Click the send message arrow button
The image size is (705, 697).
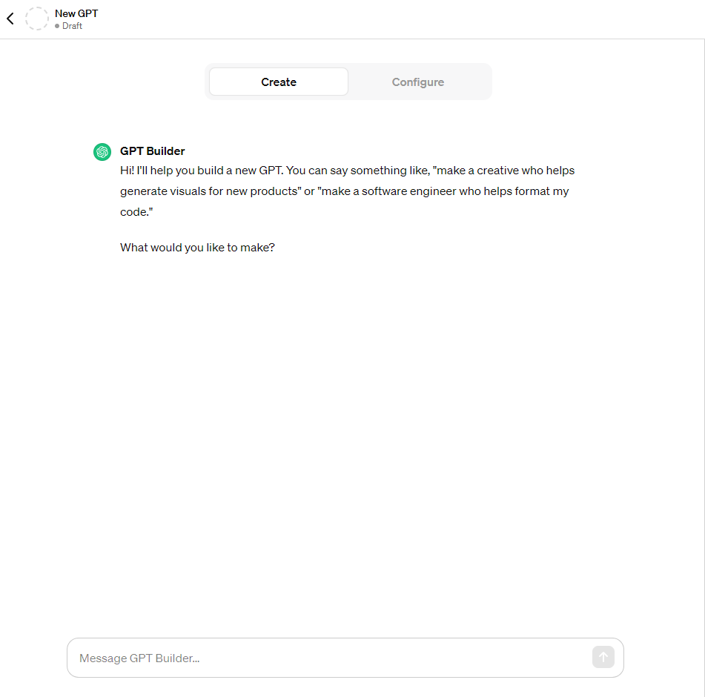pyautogui.click(x=603, y=657)
